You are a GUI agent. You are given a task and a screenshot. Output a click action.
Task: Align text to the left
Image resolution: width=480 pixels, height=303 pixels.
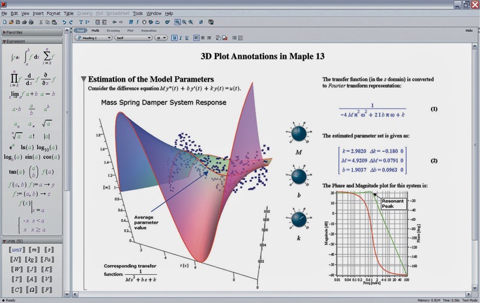(196, 38)
